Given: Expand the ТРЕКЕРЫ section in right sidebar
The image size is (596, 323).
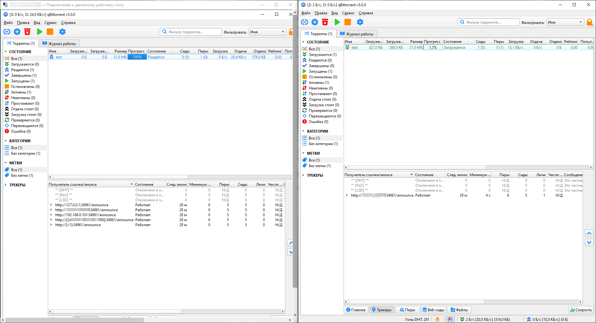Looking at the screenshot, I should point(303,175).
